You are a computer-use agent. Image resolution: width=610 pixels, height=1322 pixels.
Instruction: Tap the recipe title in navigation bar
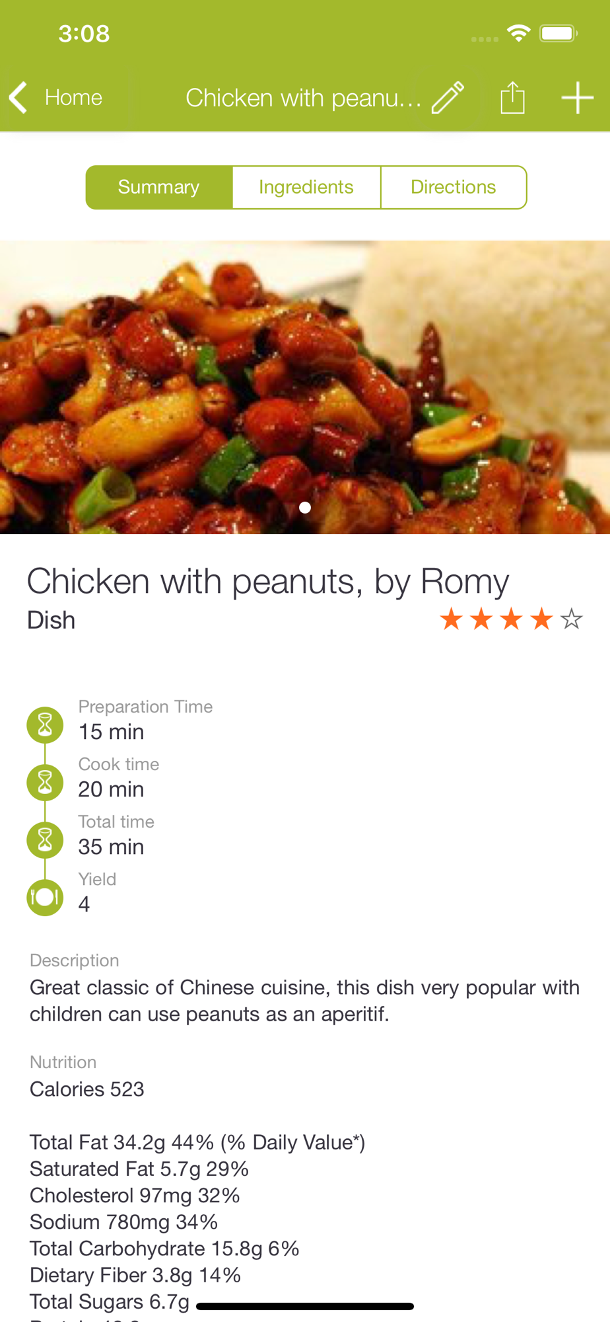(x=303, y=98)
